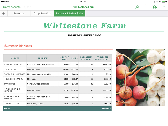
Task: Select the PARK PRODUCE MARKET cell
Action: 15,98
